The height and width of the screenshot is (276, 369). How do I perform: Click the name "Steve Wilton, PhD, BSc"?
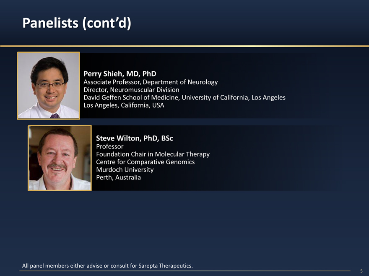tap(135, 138)
